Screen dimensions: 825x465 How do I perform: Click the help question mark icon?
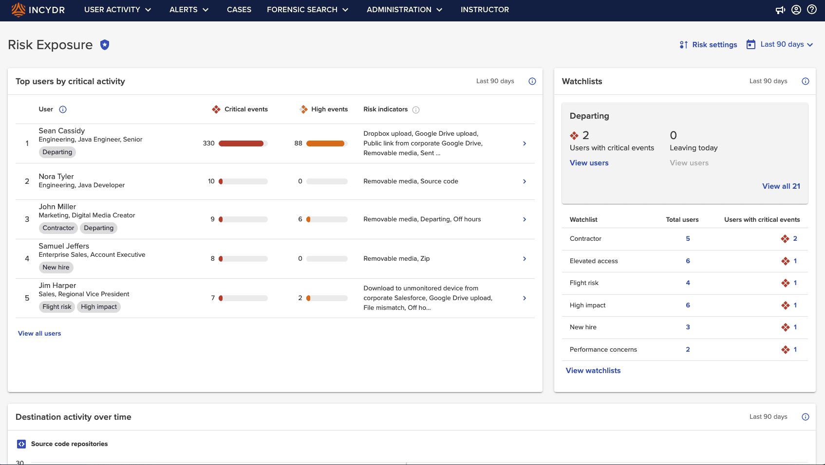point(812,10)
